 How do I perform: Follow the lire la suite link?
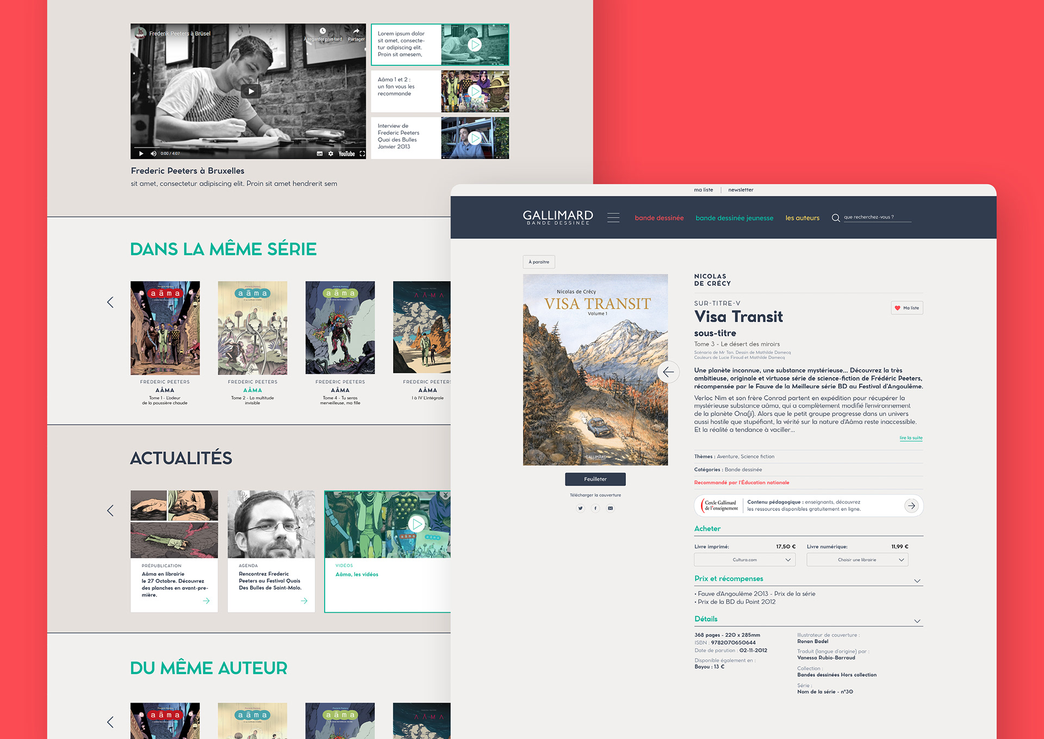911,438
